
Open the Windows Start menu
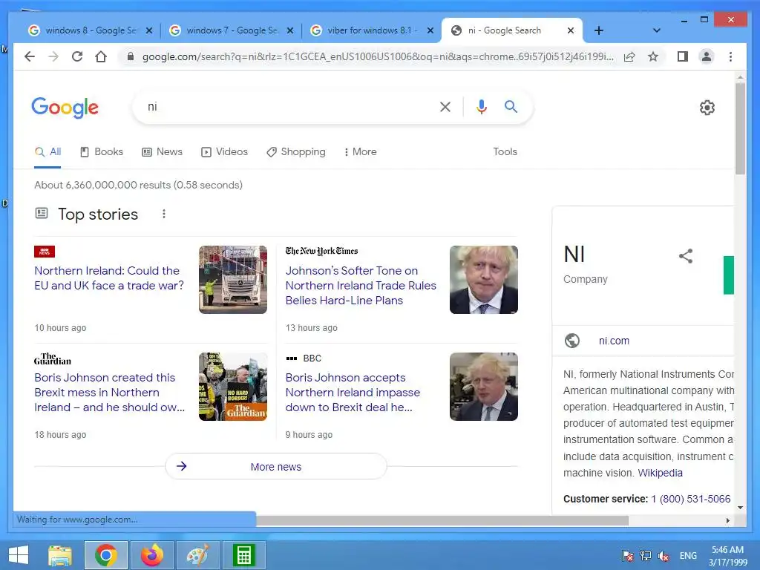click(x=19, y=555)
